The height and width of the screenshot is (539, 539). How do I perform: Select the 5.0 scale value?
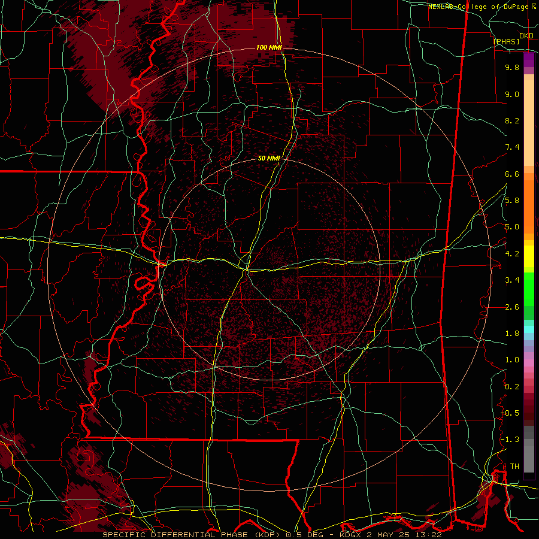[x=512, y=227]
